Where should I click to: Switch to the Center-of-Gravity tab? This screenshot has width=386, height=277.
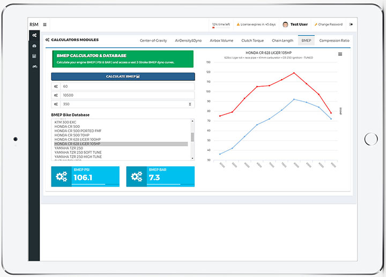coord(153,41)
